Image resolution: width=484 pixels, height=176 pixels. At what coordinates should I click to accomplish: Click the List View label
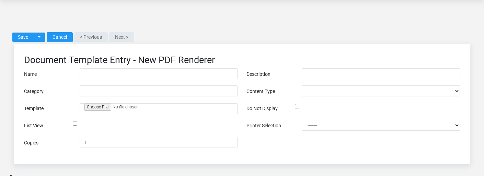pyautogui.click(x=34, y=126)
